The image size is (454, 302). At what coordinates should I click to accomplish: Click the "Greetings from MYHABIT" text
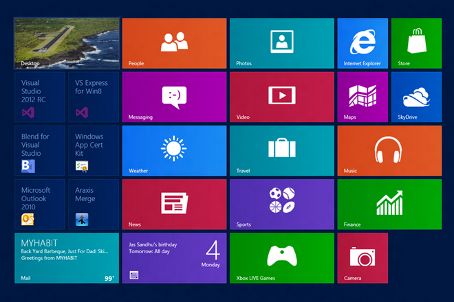pos(49,258)
